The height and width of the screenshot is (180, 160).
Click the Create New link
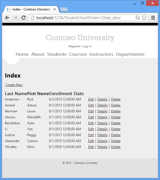click(x=14, y=85)
